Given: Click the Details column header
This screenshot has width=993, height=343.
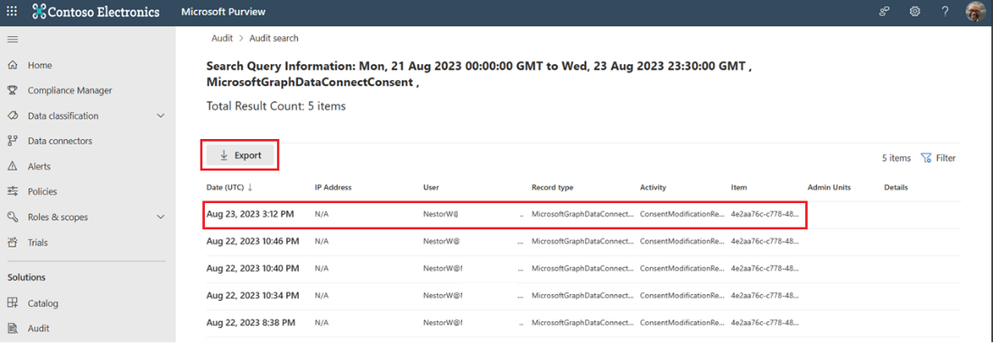Looking at the screenshot, I should pyautogui.click(x=896, y=188).
